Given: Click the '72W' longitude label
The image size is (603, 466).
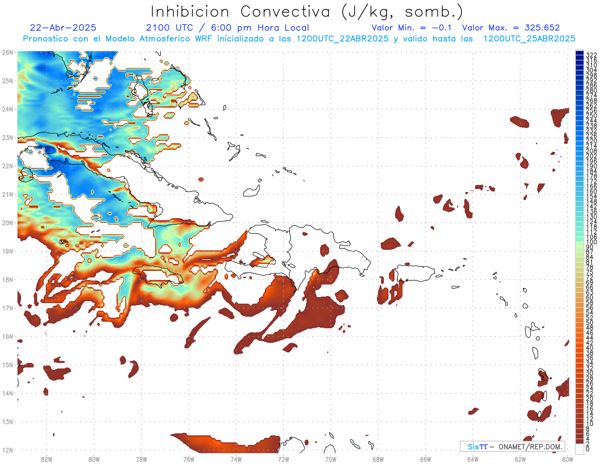Looking at the screenshot, I should (283, 459).
